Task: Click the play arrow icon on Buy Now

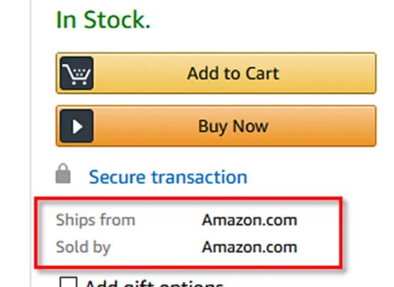Action: pyautogui.click(x=77, y=126)
